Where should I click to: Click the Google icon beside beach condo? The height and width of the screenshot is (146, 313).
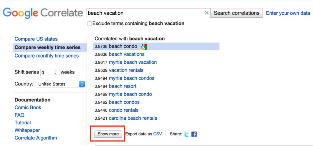click(x=144, y=47)
